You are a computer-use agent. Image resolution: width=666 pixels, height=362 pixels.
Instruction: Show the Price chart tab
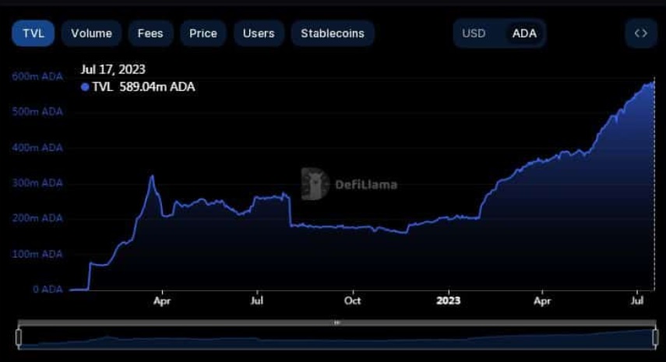pos(203,33)
